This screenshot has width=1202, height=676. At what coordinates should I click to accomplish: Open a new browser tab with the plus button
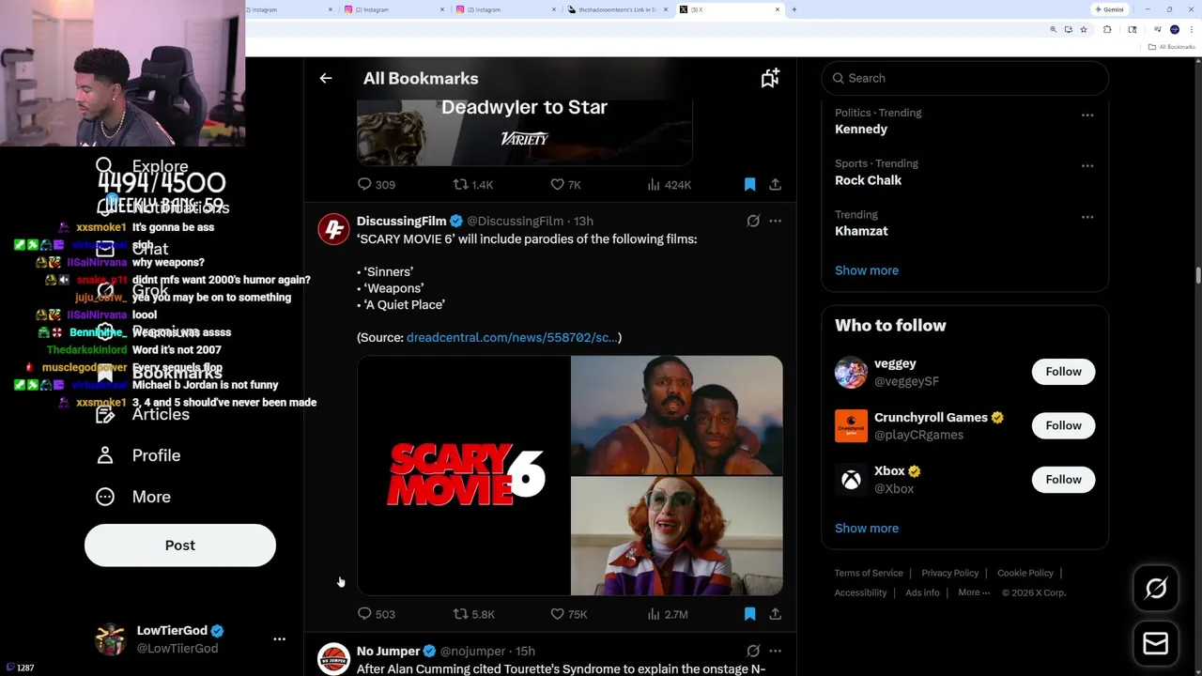pos(794,9)
